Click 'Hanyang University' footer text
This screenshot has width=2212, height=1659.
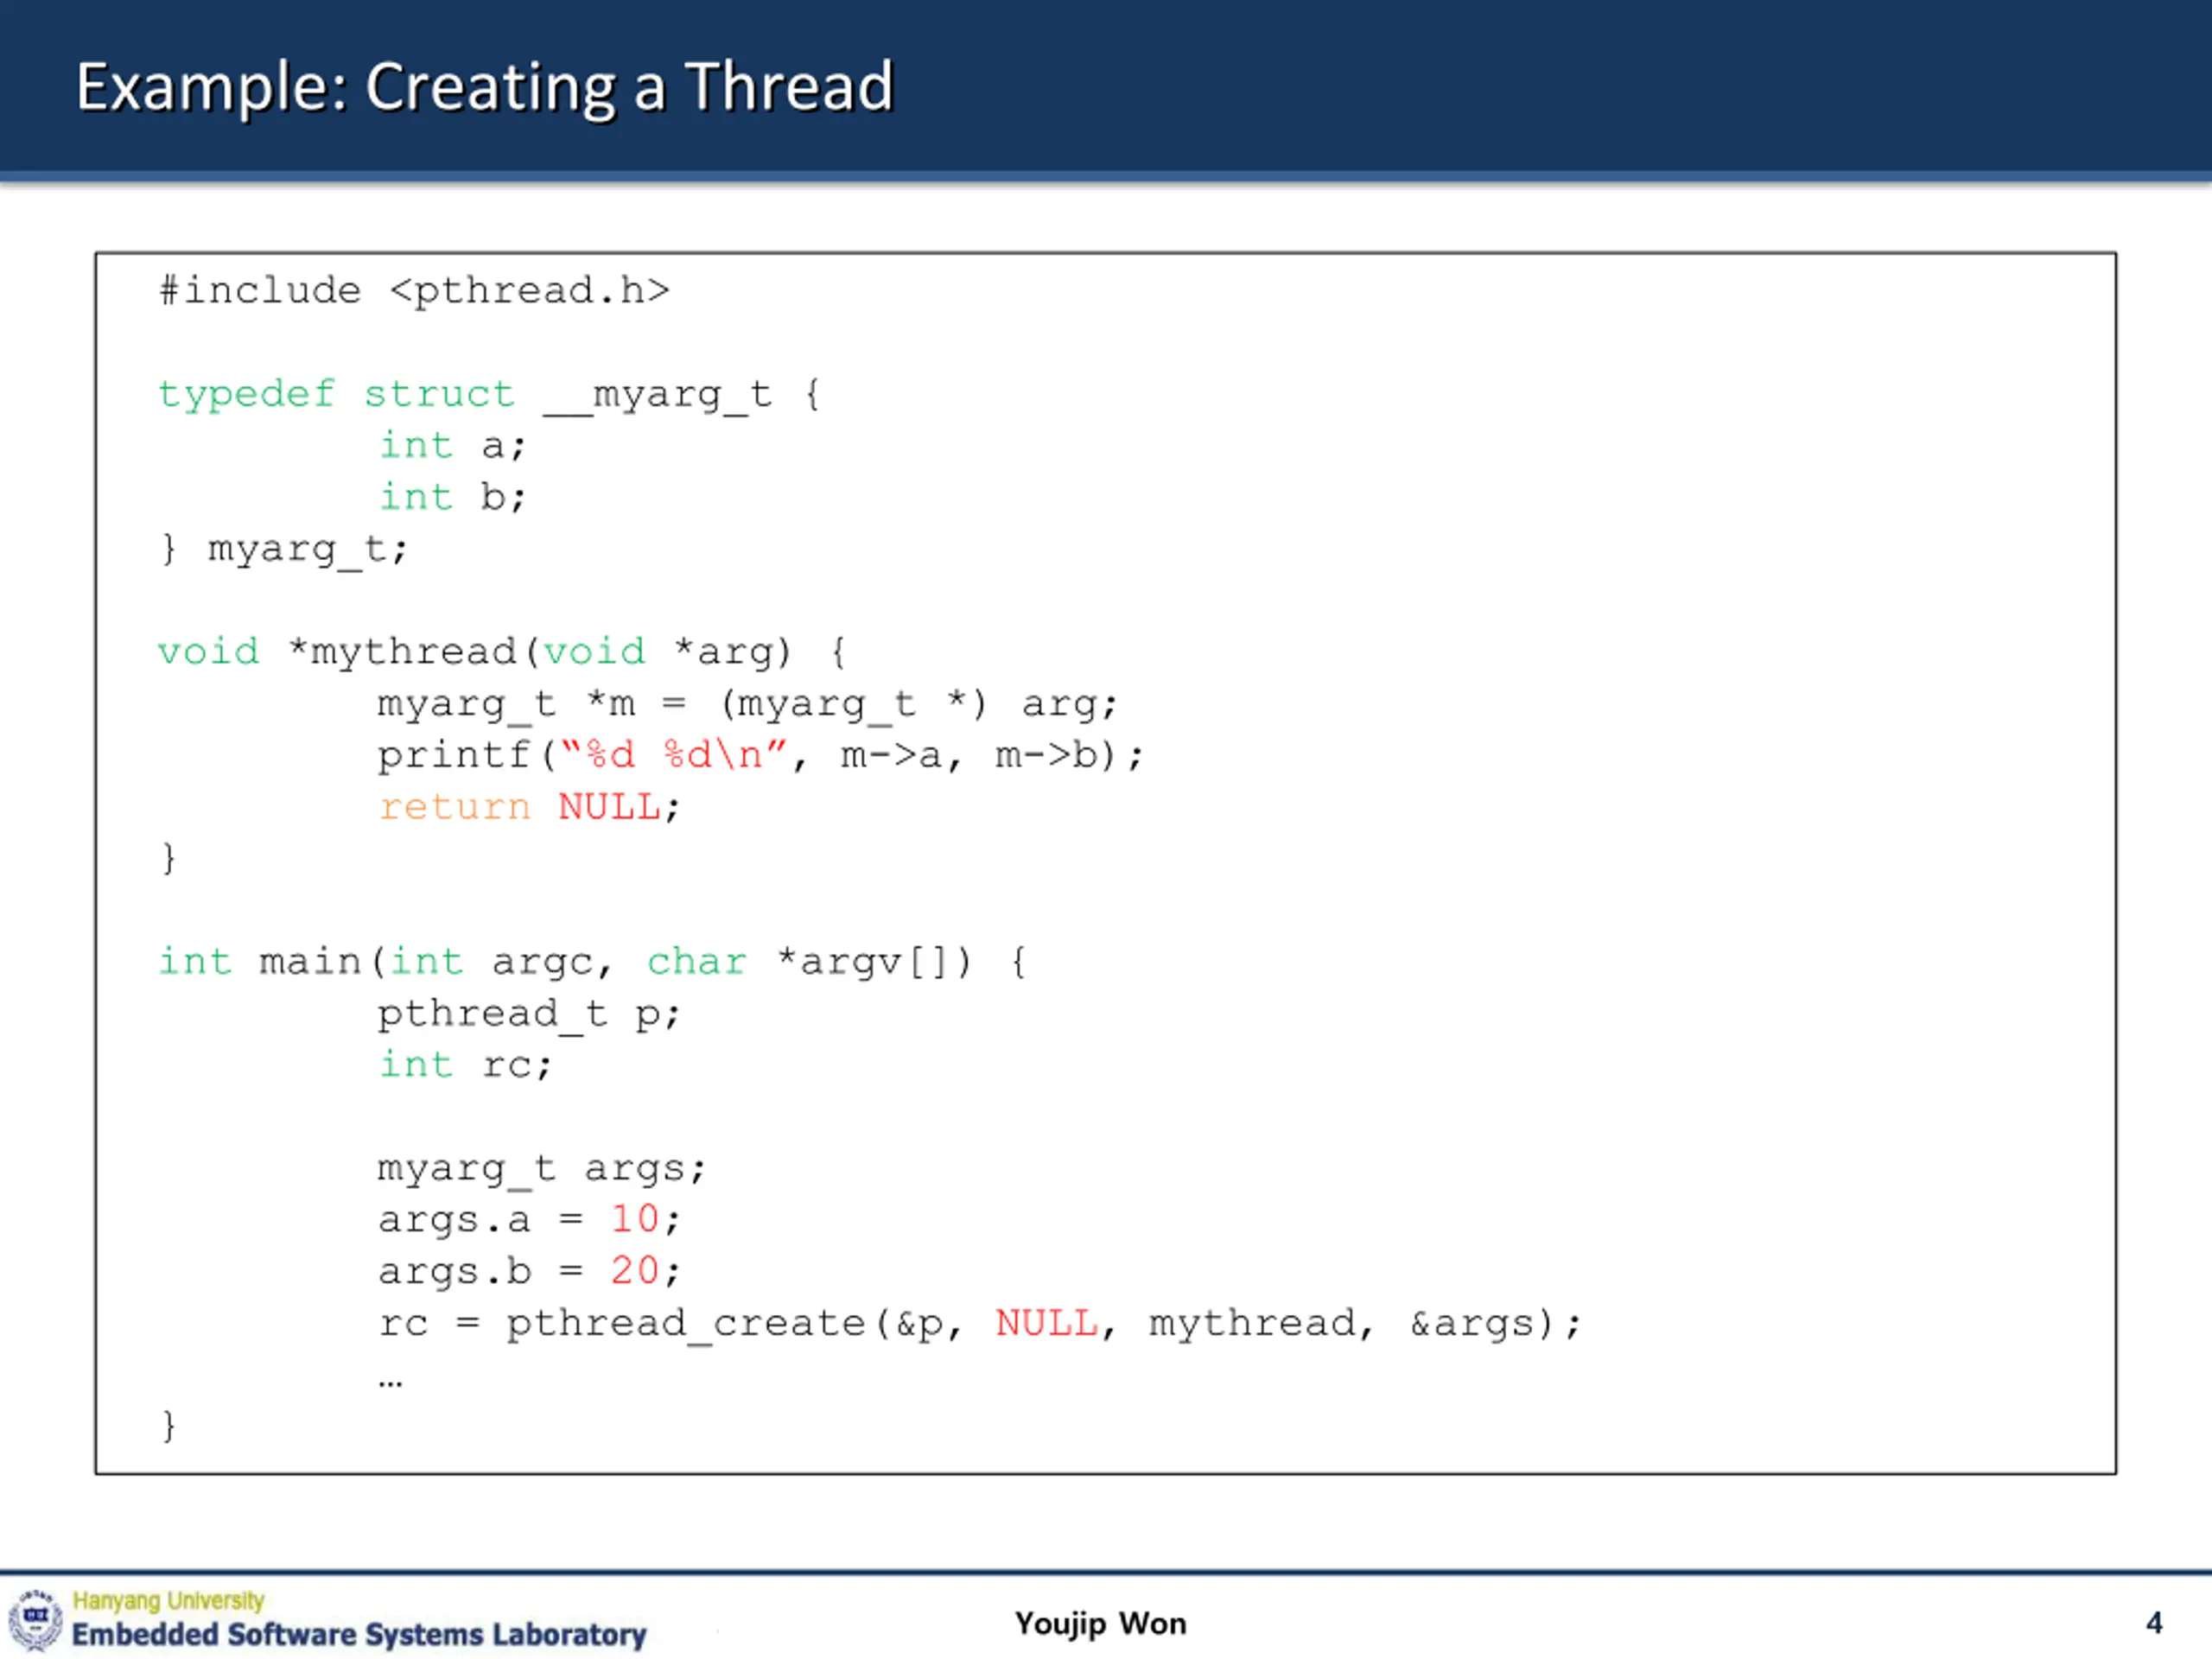click(168, 1601)
